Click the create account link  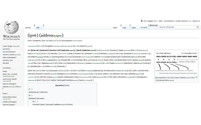click(183, 21)
